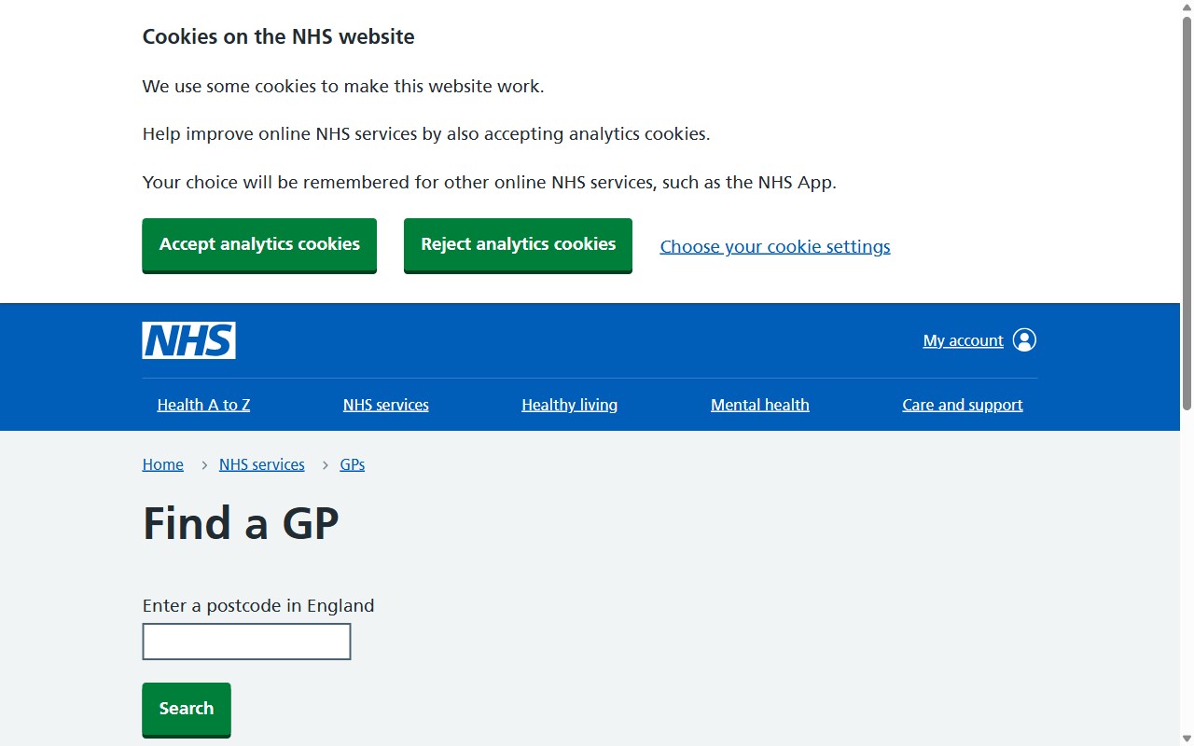Click the NHS logo

pyautogui.click(x=188, y=340)
